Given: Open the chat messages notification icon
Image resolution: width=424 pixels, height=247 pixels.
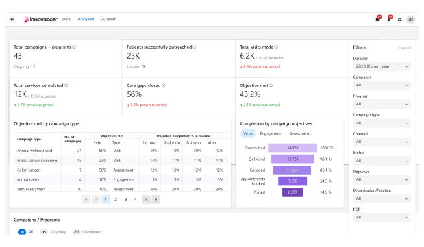Looking at the screenshot, I should point(378,19).
